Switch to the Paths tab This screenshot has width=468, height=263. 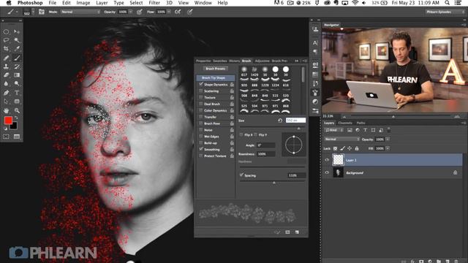point(361,123)
